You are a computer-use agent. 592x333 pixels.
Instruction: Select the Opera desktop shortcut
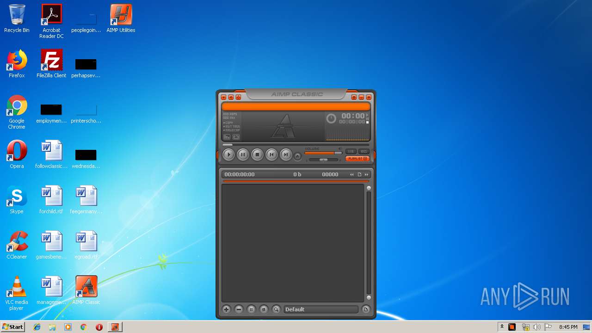coord(17,154)
